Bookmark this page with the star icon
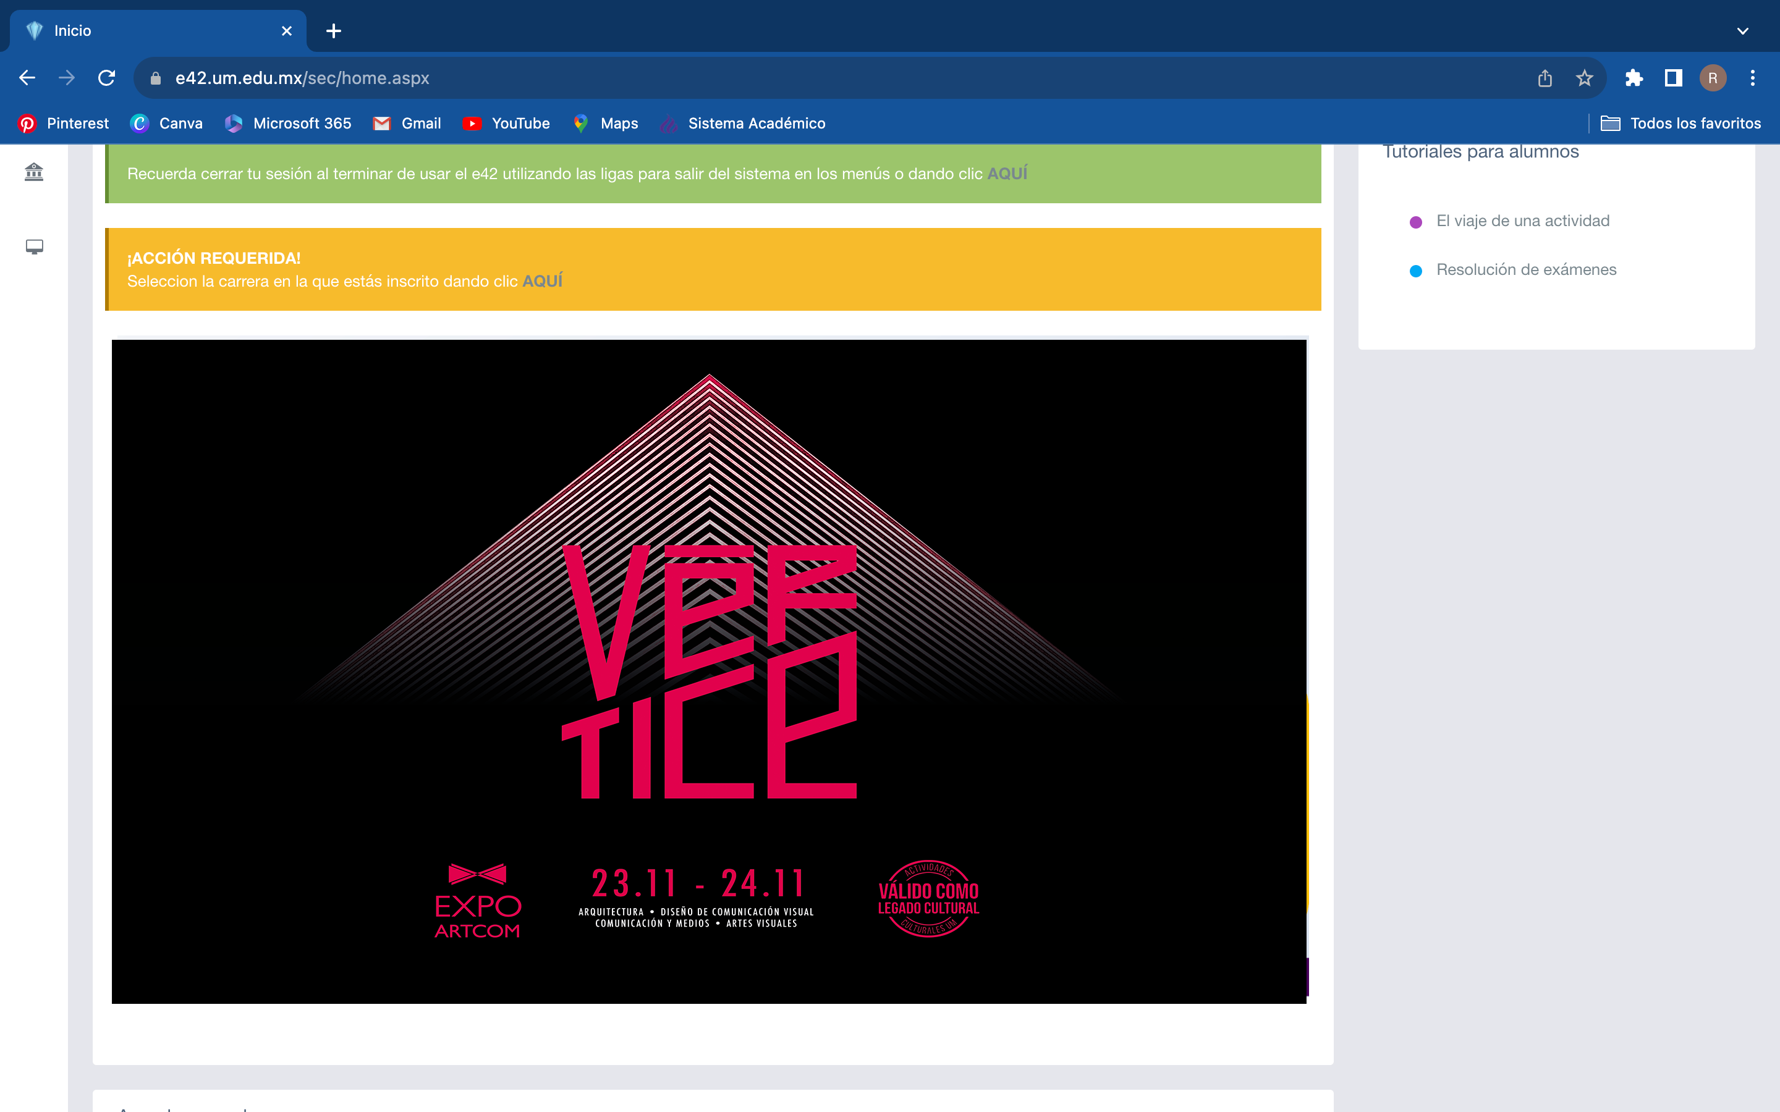The height and width of the screenshot is (1112, 1780). click(1584, 78)
